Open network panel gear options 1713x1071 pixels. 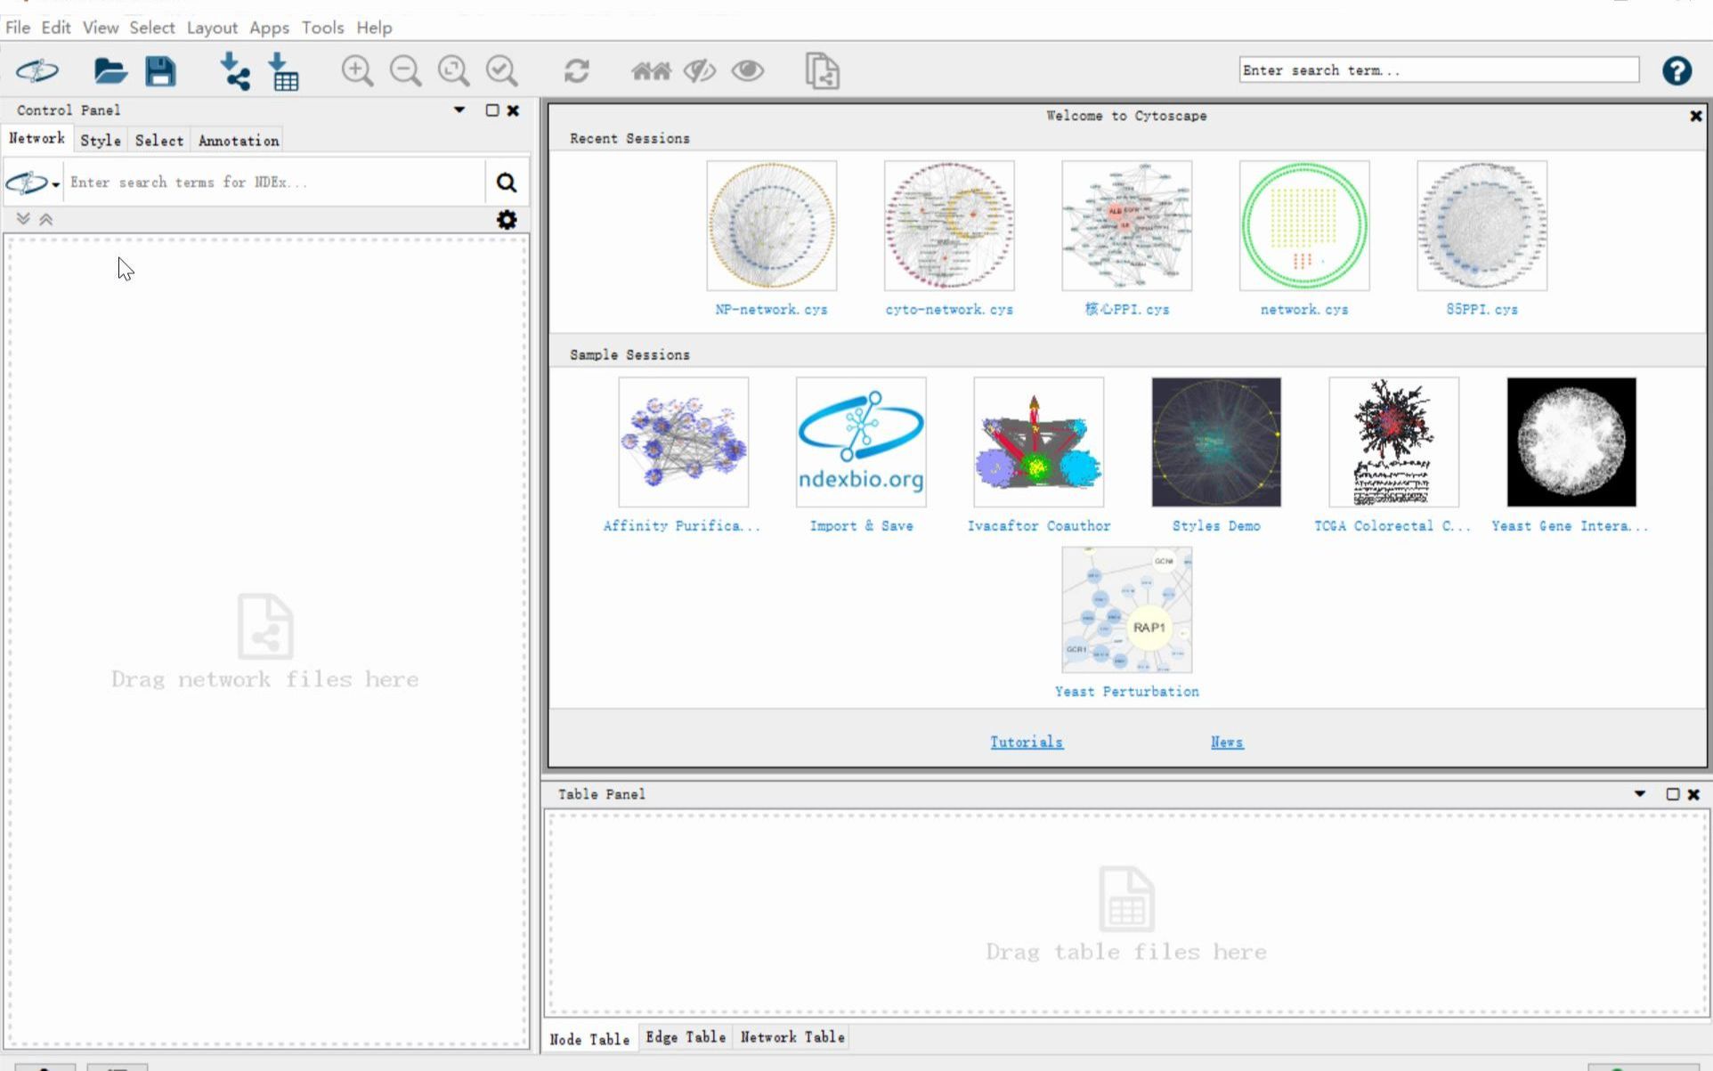click(507, 220)
